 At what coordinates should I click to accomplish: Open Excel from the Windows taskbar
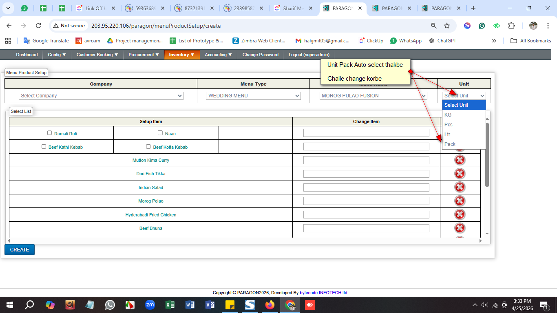click(x=170, y=305)
